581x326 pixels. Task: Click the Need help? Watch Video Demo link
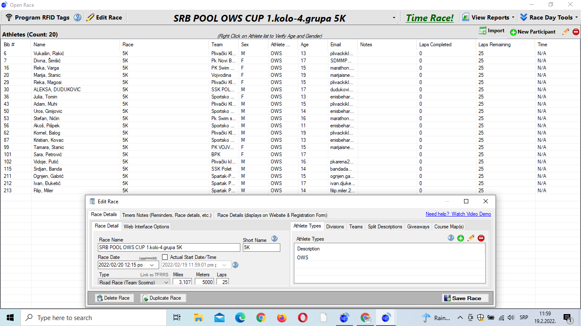point(458,214)
